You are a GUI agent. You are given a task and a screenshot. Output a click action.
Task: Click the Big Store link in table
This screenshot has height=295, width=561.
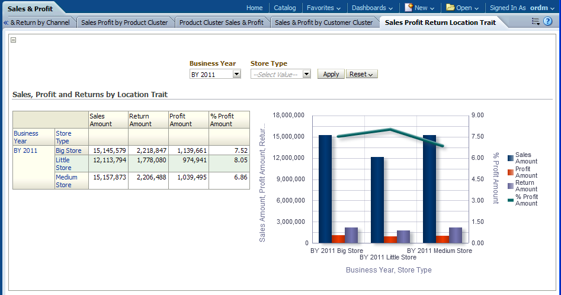pyautogui.click(x=68, y=150)
